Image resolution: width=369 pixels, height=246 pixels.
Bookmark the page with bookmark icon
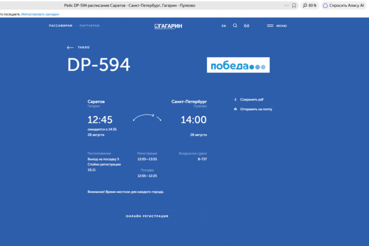[294, 6]
